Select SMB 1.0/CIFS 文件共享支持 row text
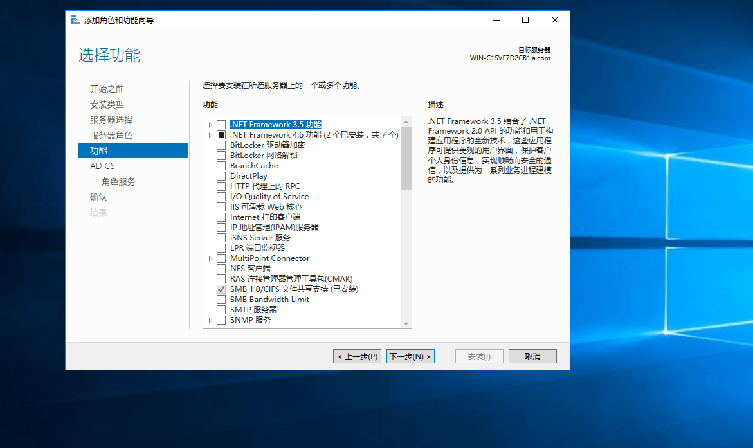The image size is (753, 448). click(294, 289)
